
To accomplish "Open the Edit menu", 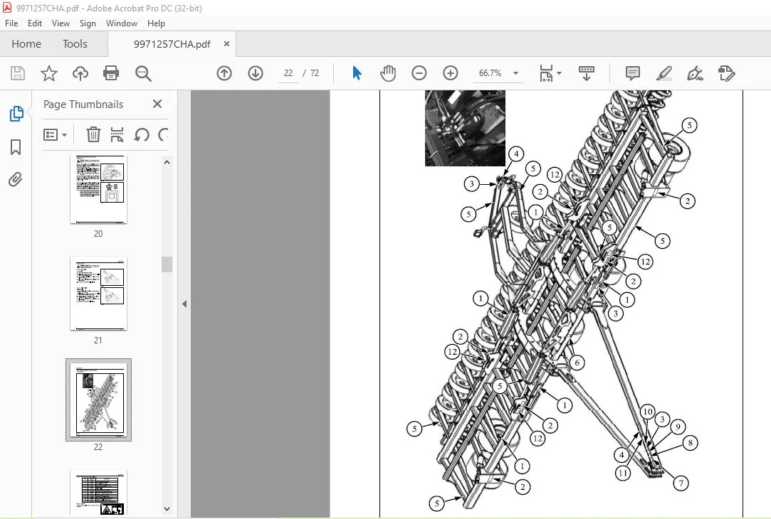I will 34,23.
